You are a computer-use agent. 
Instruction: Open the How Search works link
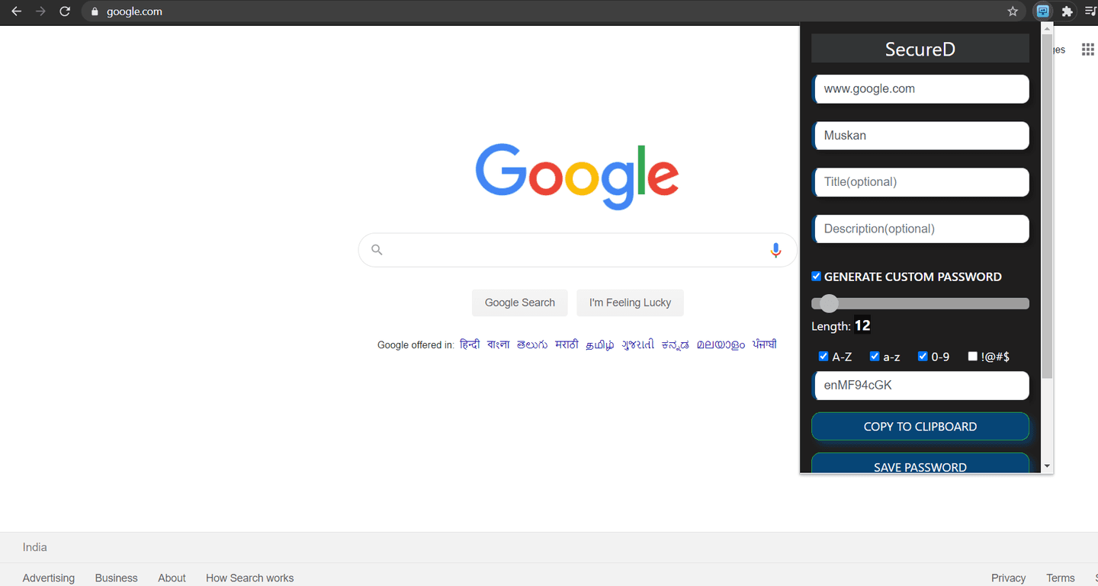[249, 578]
